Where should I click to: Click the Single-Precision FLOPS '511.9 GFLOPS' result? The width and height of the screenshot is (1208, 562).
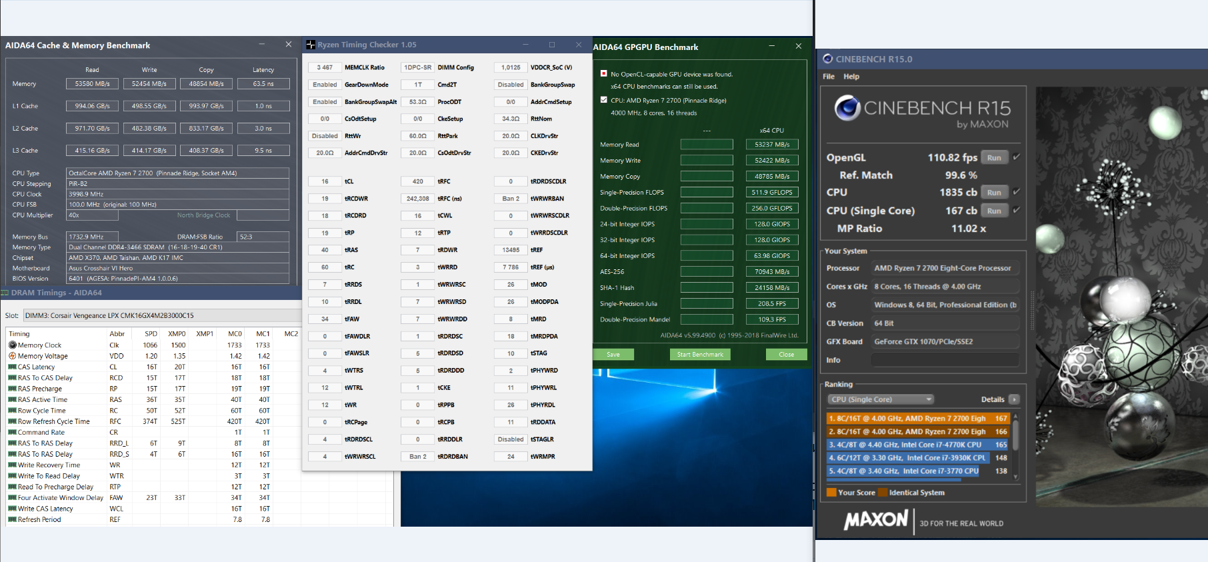[x=772, y=193]
